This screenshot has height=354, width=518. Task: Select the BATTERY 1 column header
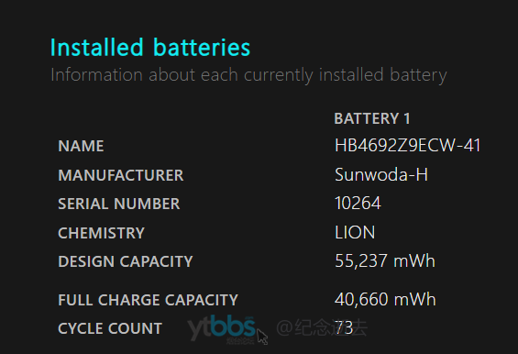tap(372, 118)
